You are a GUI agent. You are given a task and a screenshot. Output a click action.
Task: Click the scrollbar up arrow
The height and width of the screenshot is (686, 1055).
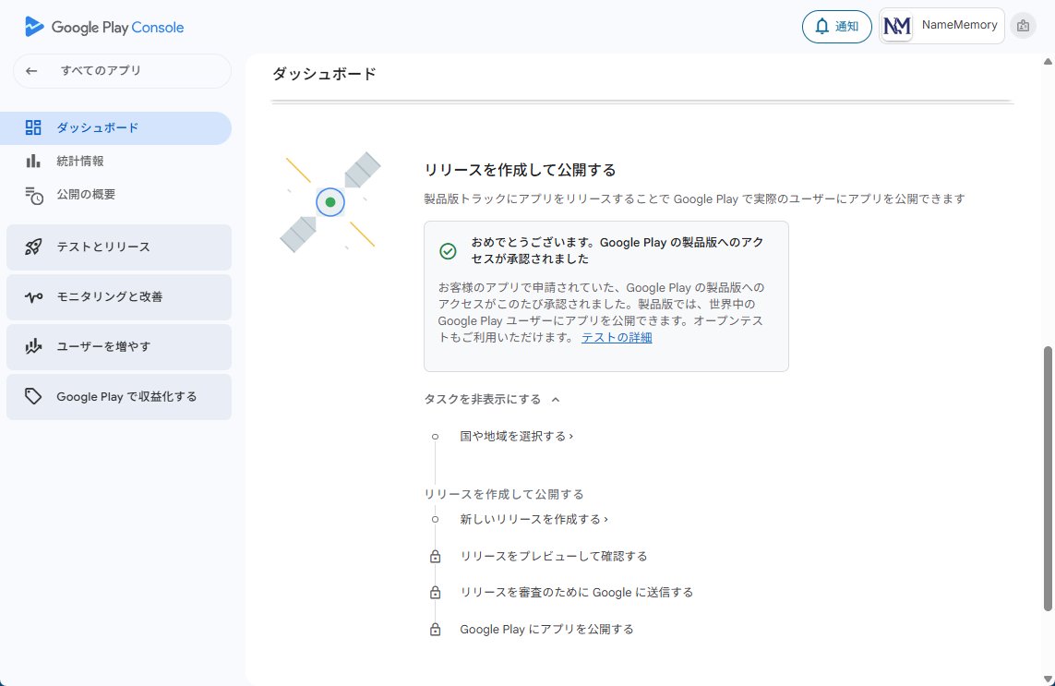click(x=1048, y=61)
